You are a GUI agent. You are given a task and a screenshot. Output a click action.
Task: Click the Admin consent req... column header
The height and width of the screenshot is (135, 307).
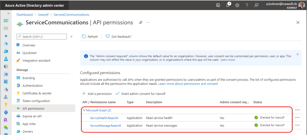[234, 102]
